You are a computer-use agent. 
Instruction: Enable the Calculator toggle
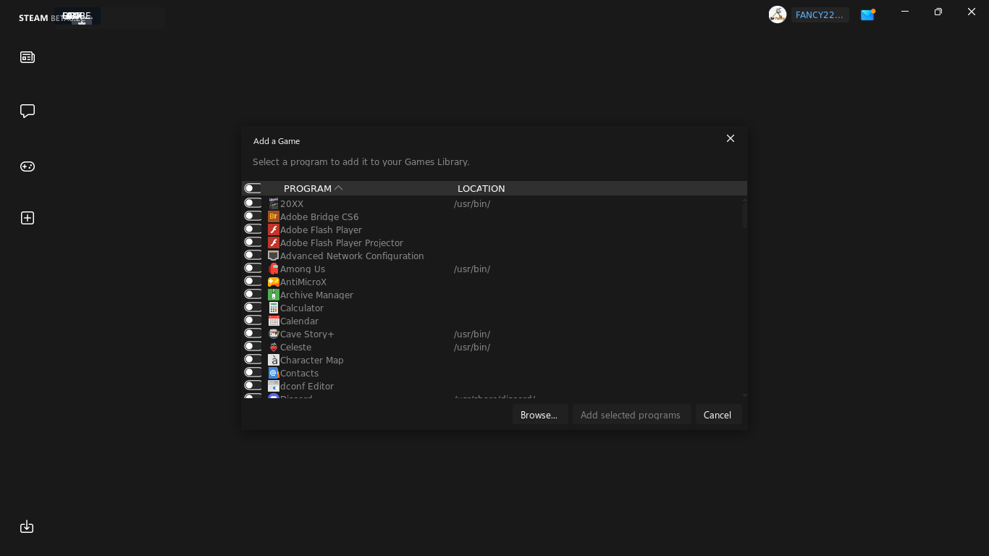tap(253, 307)
